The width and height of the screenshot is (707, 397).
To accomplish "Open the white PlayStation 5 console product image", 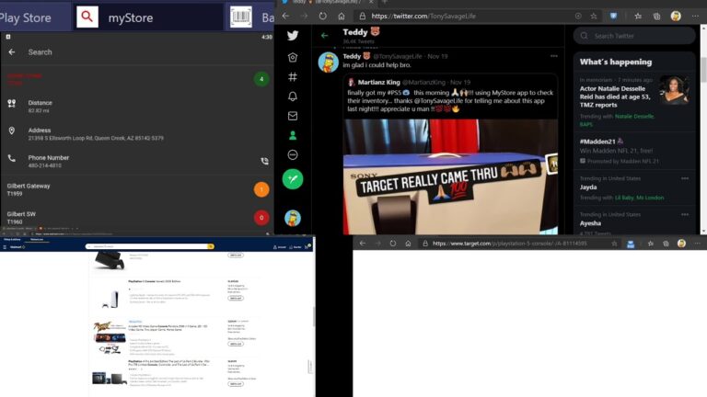I will coord(110,299).
